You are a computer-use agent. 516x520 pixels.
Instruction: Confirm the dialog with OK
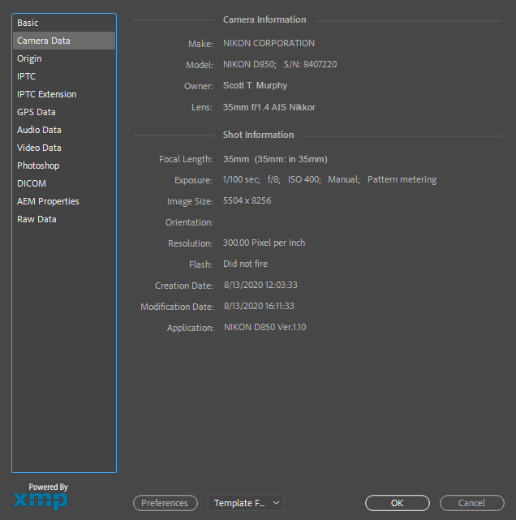[397, 503]
